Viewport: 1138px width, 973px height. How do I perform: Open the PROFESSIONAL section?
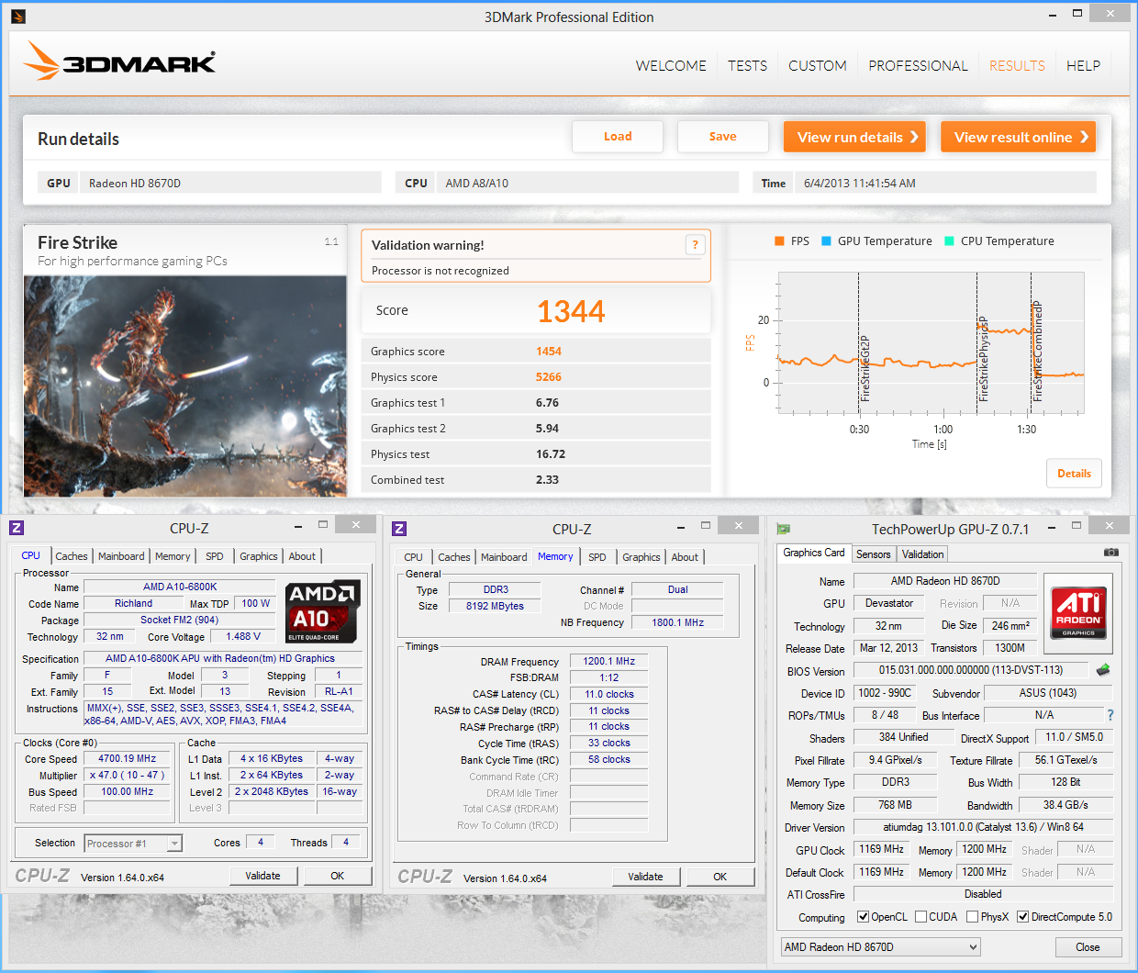pos(918,66)
